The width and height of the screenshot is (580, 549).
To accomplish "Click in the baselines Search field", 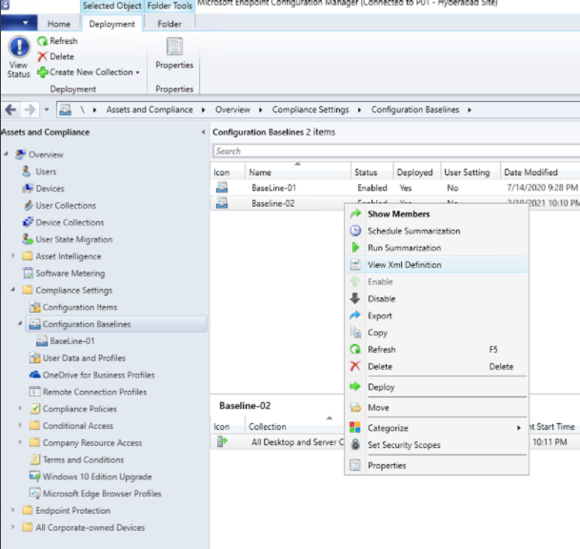I will [396, 151].
